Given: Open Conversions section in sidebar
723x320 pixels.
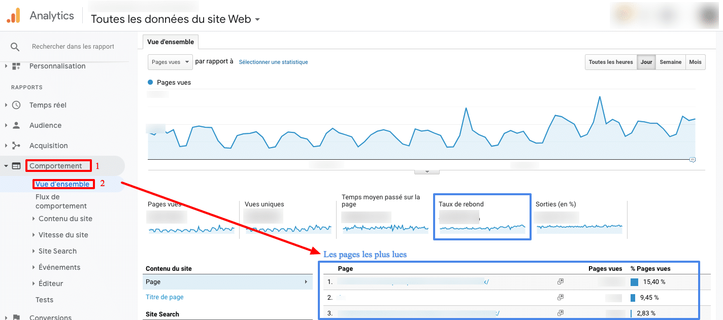Looking at the screenshot, I should point(50,317).
